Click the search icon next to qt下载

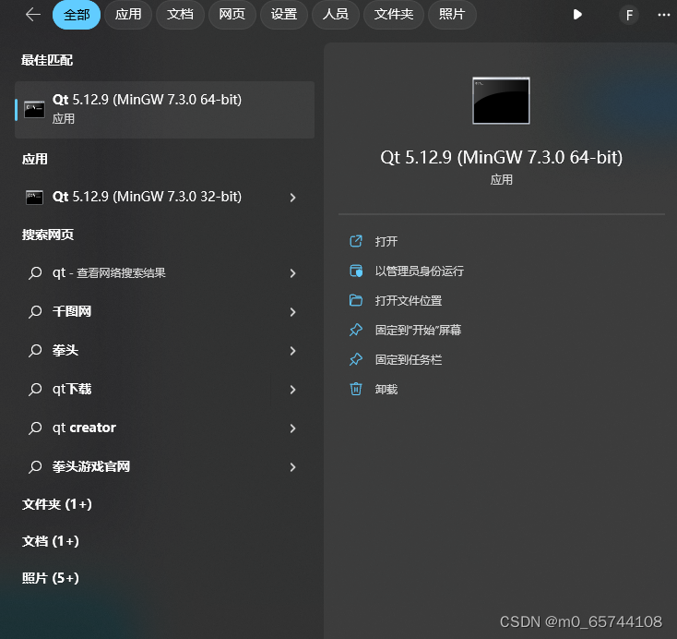(x=35, y=389)
